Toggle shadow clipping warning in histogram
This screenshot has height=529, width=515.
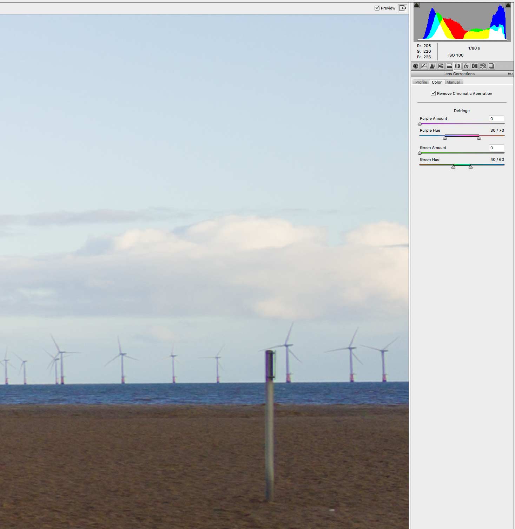pyautogui.click(x=417, y=5)
